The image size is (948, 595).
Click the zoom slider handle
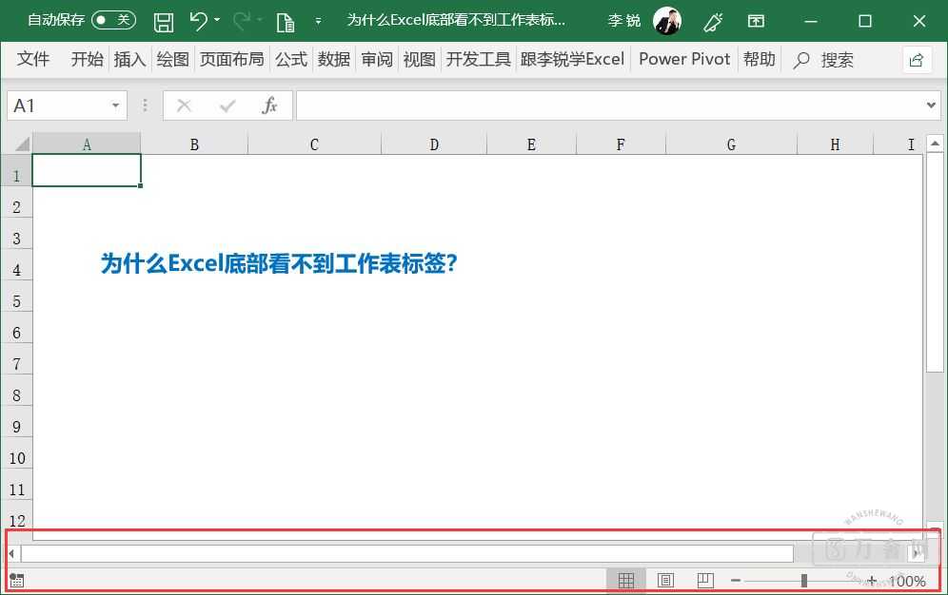click(804, 580)
